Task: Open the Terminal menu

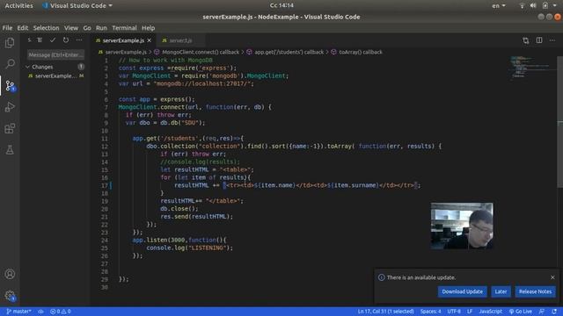Action: click(x=124, y=28)
